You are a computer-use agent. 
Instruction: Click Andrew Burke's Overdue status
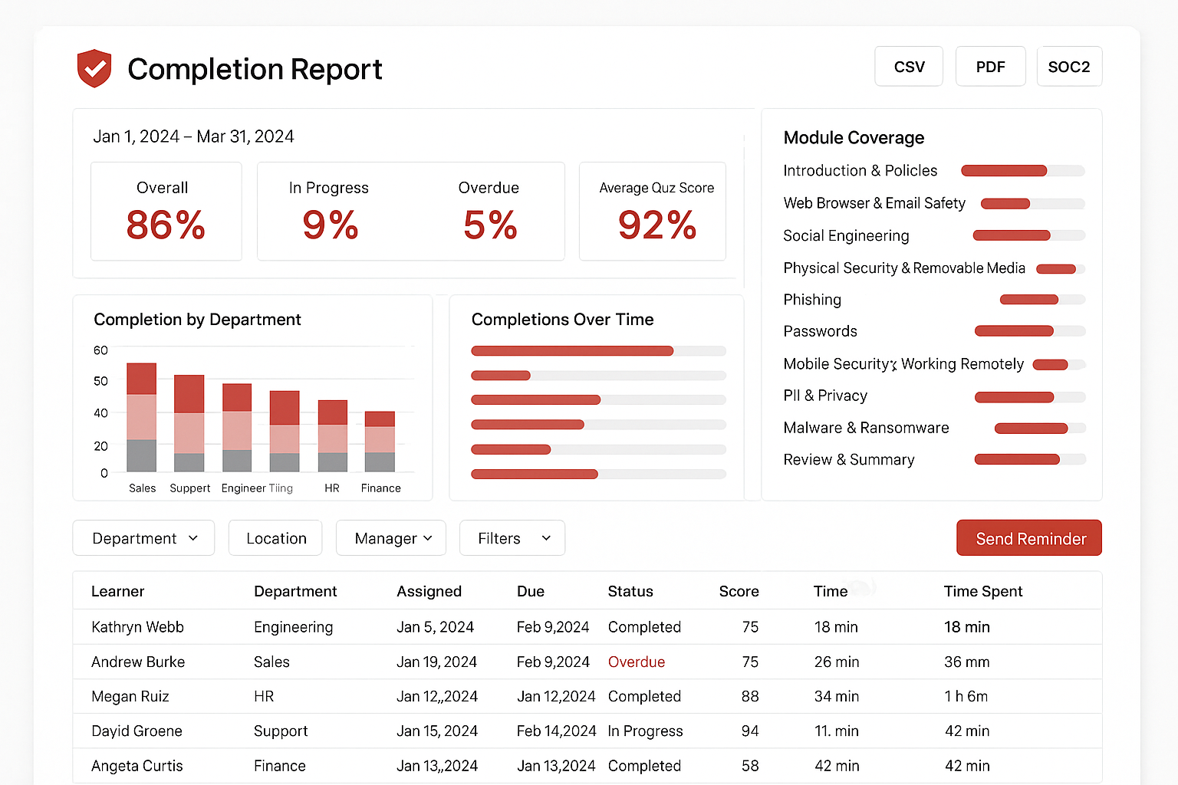(x=636, y=662)
